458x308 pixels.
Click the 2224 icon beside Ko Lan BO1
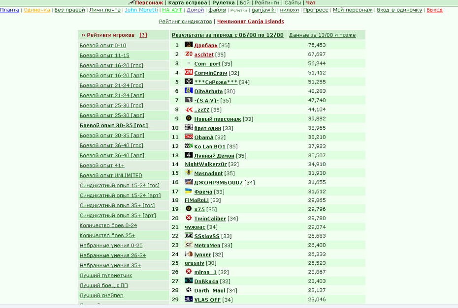(x=189, y=146)
